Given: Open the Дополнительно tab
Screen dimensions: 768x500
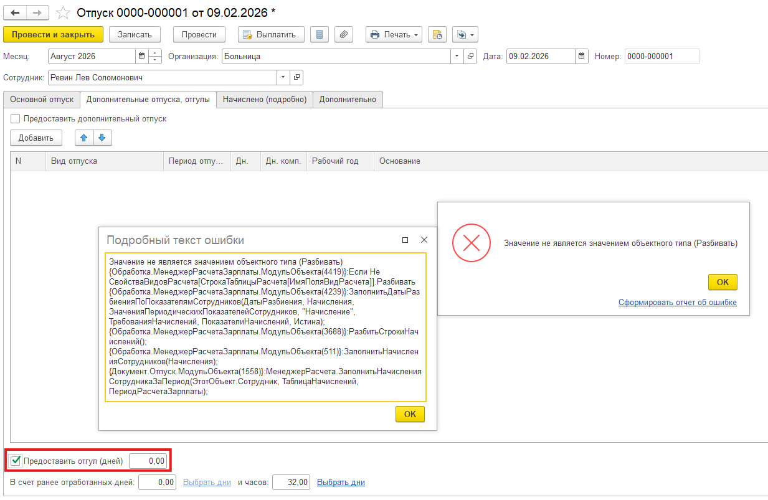Looking at the screenshot, I should (x=348, y=99).
